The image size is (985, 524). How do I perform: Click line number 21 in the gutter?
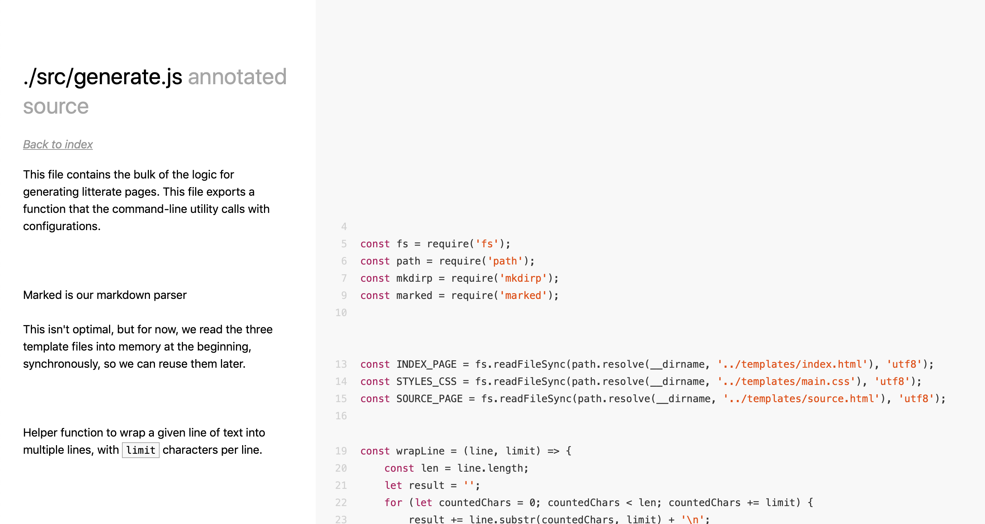(x=341, y=485)
